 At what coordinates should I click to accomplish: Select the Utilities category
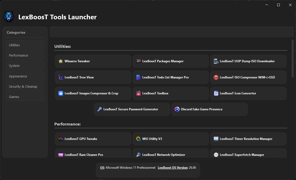pyautogui.click(x=25, y=45)
